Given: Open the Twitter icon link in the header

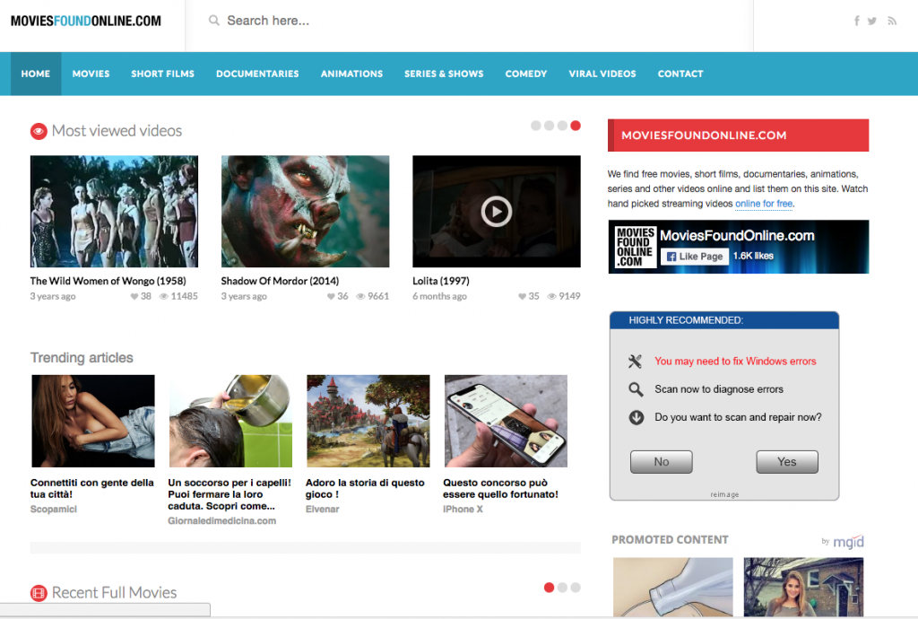Looking at the screenshot, I should point(872,21).
